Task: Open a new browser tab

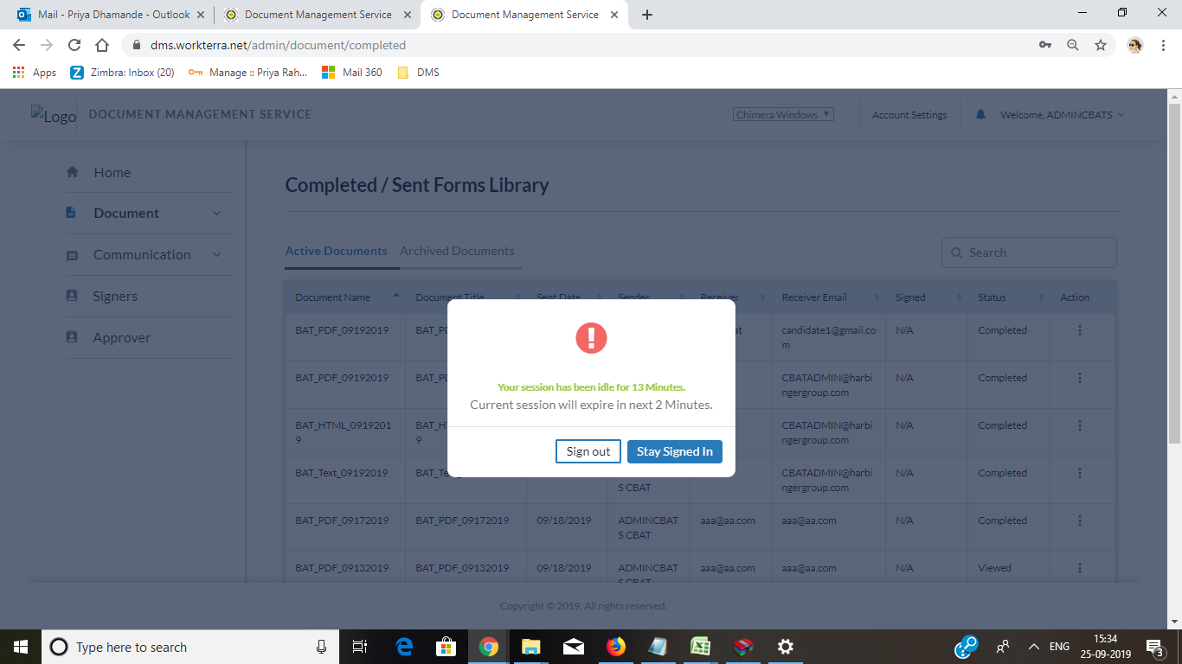Action: (647, 15)
